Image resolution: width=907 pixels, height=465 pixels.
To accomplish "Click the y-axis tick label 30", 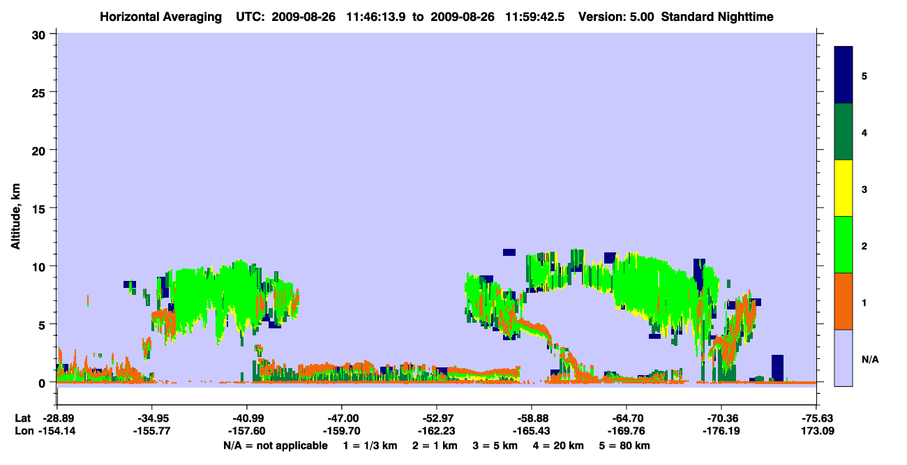I will point(40,34).
